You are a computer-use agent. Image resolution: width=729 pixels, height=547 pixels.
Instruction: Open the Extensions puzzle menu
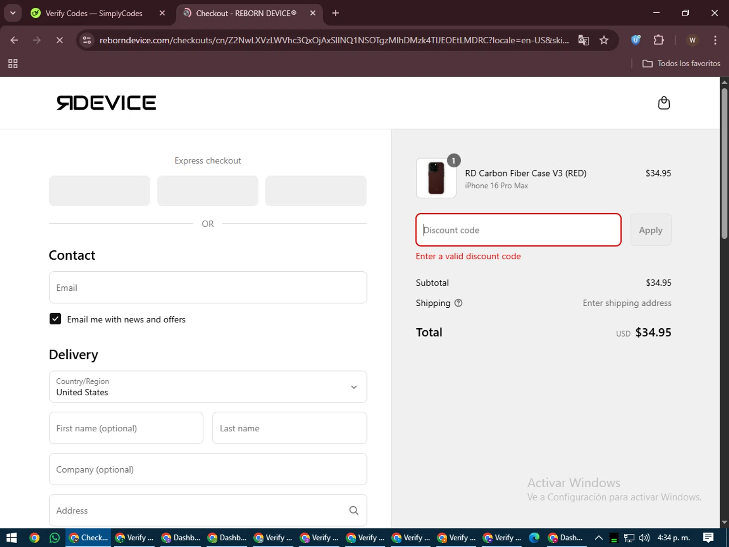point(659,40)
